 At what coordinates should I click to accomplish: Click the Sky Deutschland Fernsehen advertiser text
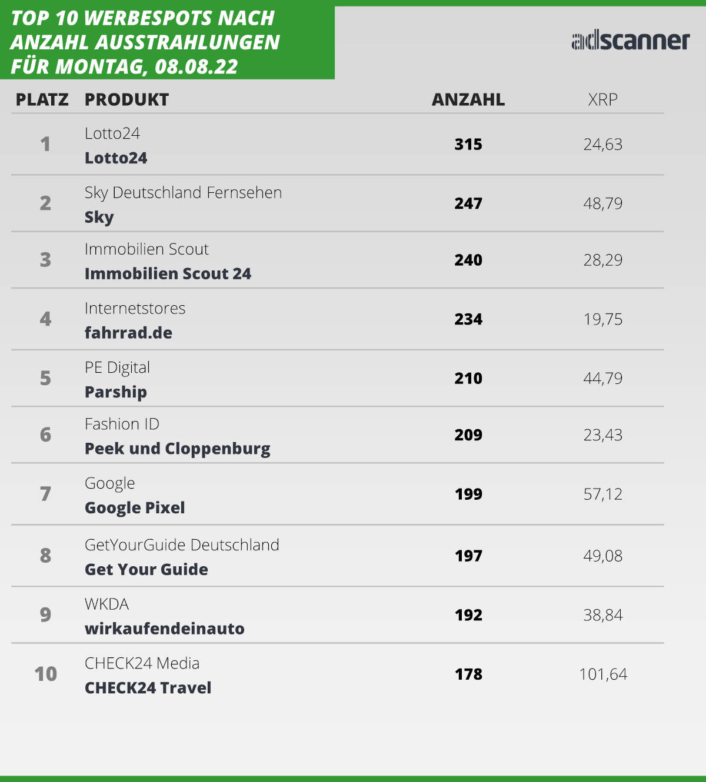pyautogui.click(x=183, y=193)
